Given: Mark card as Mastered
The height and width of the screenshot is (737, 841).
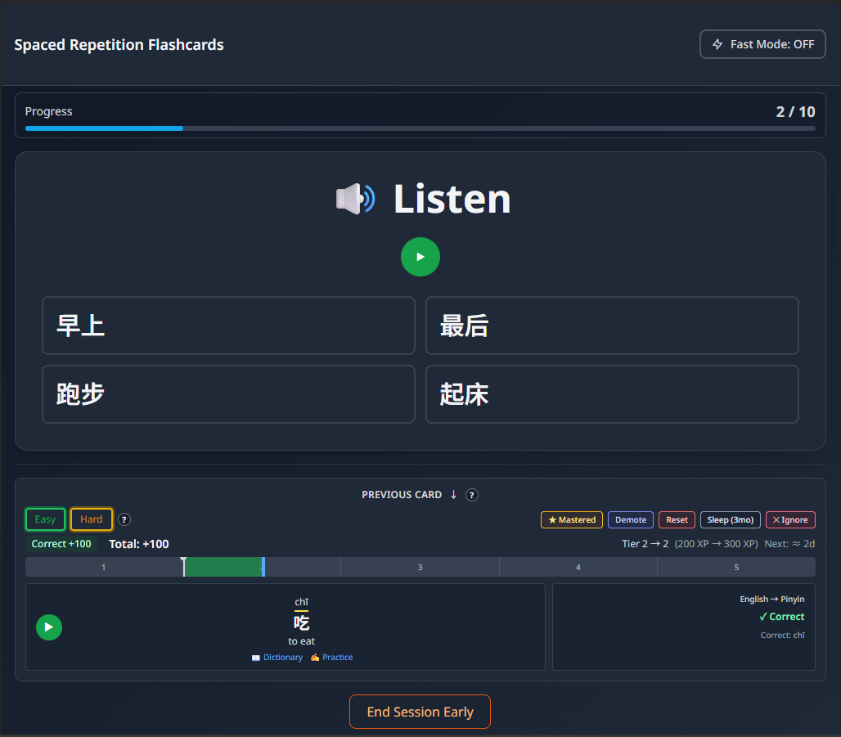Looking at the screenshot, I should tap(572, 519).
